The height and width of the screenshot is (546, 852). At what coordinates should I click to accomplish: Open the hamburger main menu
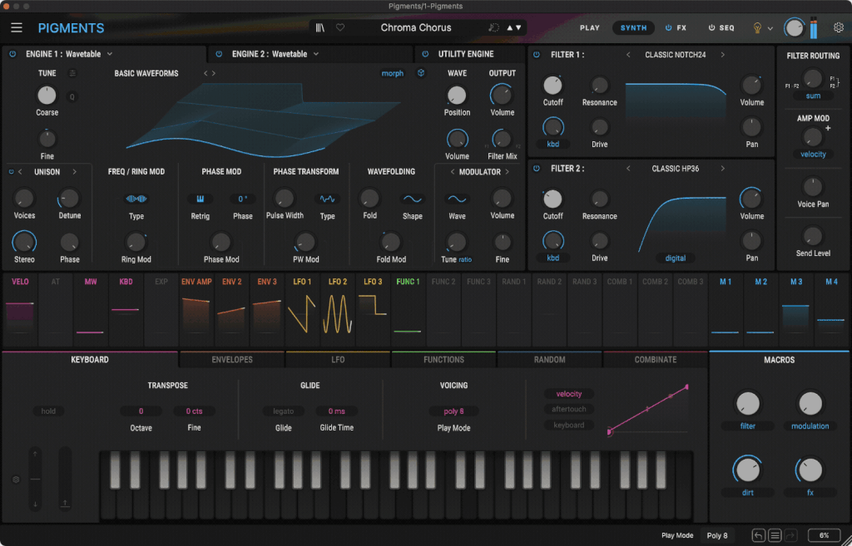(x=17, y=27)
